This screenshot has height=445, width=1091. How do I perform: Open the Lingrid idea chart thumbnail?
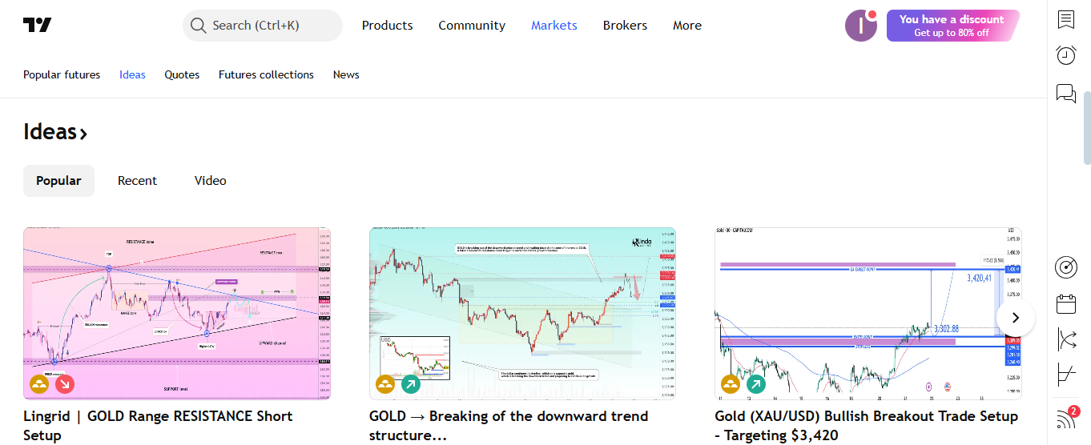tap(177, 313)
